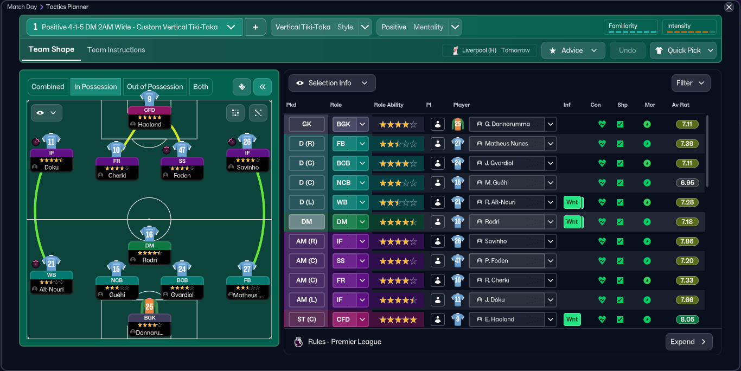
Task: Select Rodri's number 16 shirt on pitch
Action: click(x=149, y=234)
